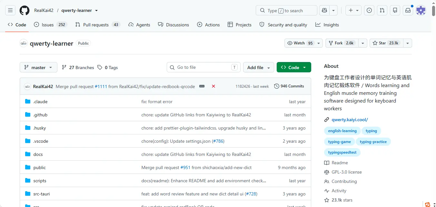This screenshot has width=436, height=207.
Task: Open the Copilot chat icon
Action: (x=324, y=10)
